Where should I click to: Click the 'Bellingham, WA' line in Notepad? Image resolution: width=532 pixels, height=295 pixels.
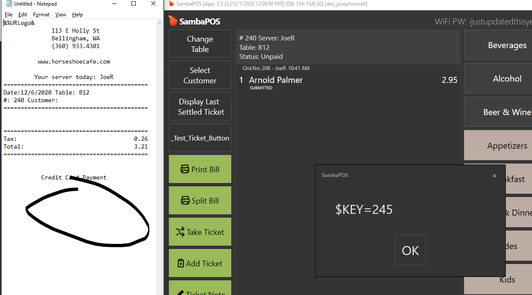pyautogui.click(x=76, y=38)
